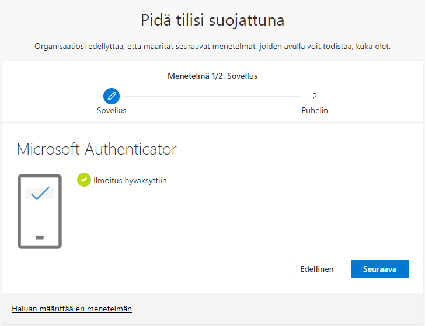Screen dimensions: 425x326
Task: Click the gray footer bar beside the link
Action: [x=280, y=309]
